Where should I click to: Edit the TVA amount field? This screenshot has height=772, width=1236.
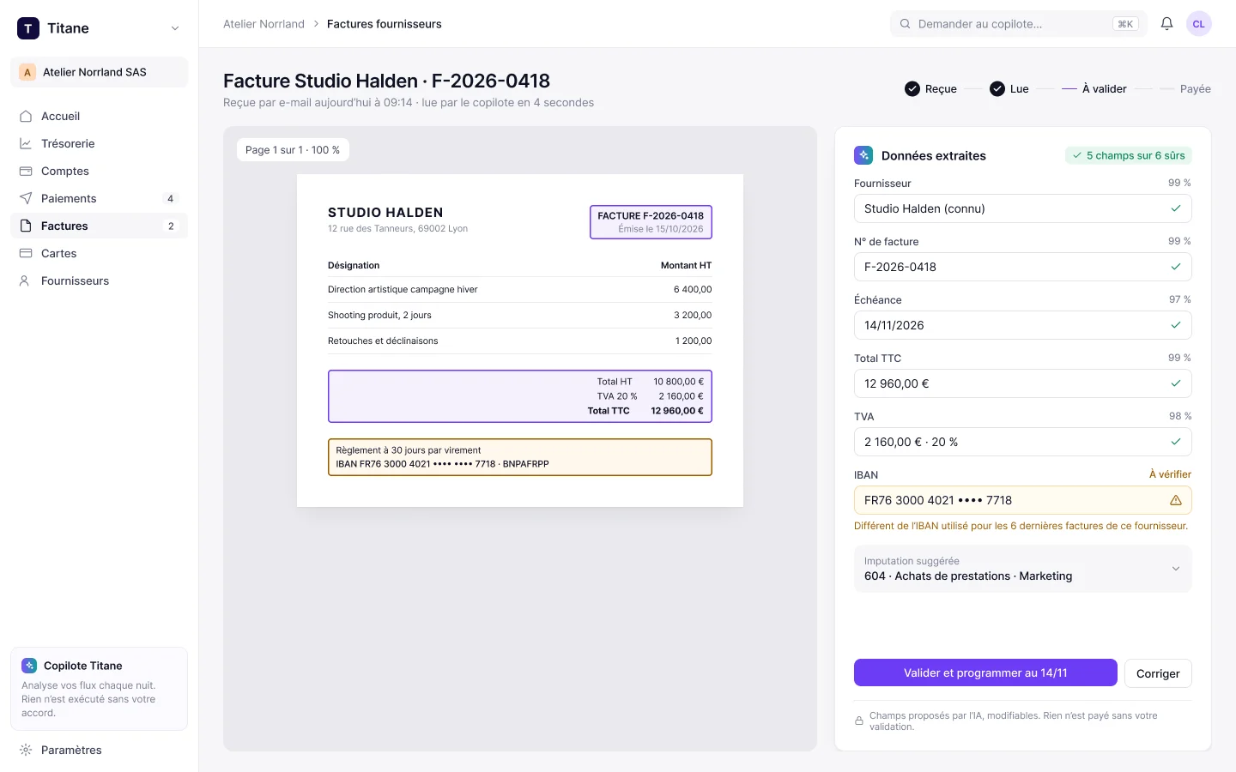tap(1022, 442)
